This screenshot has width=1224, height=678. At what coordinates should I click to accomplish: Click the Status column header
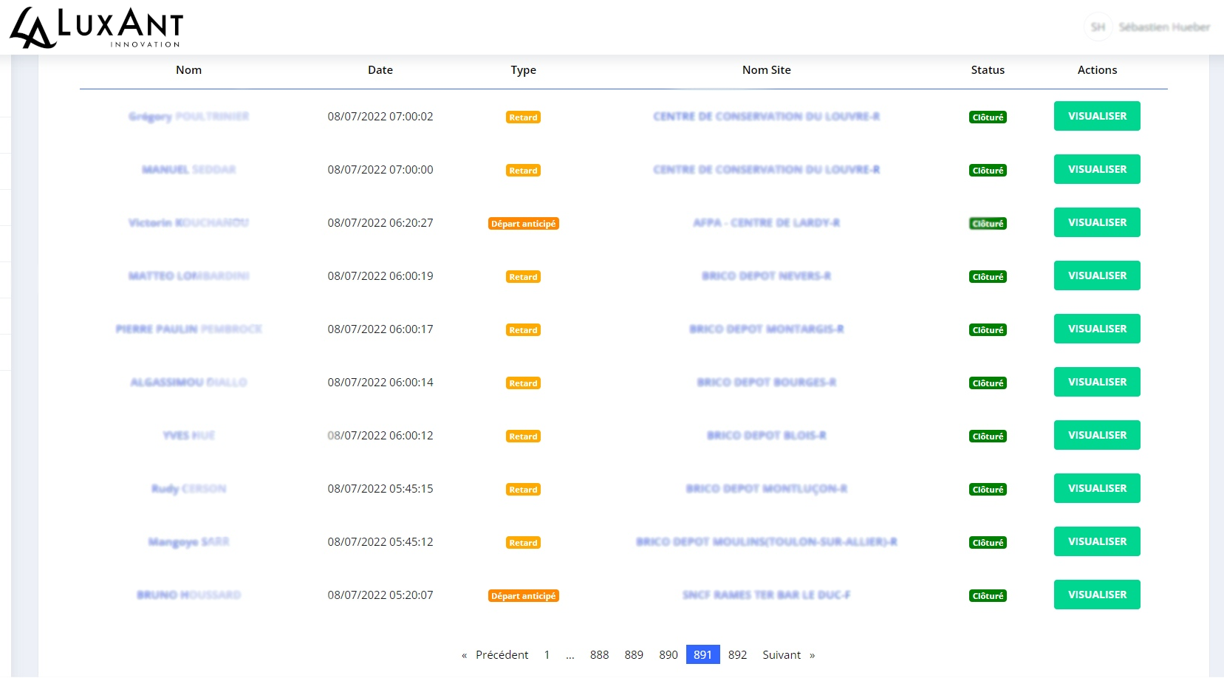pos(987,70)
